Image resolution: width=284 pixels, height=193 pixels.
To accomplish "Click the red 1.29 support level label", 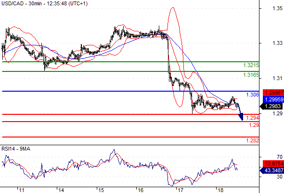I will (x=254, y=125).
